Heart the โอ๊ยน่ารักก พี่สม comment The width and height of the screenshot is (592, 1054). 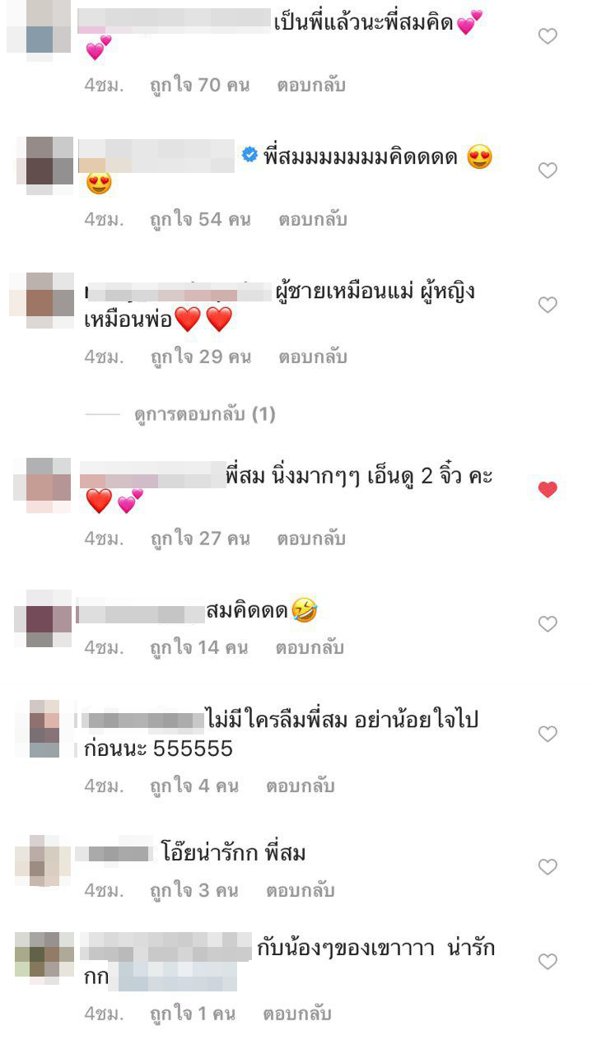tap(548, 867)
